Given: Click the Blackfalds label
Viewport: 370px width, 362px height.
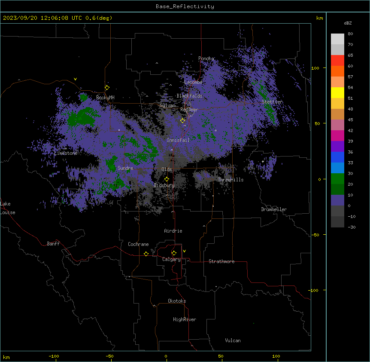Looking at the screenshot, I should pos(189,96).
